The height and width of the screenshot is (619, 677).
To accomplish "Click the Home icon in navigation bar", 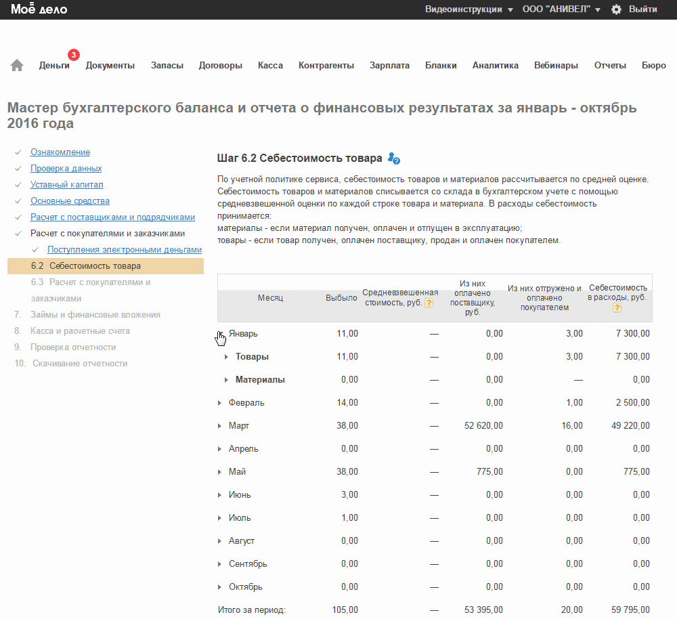I will tap(17, 65).
